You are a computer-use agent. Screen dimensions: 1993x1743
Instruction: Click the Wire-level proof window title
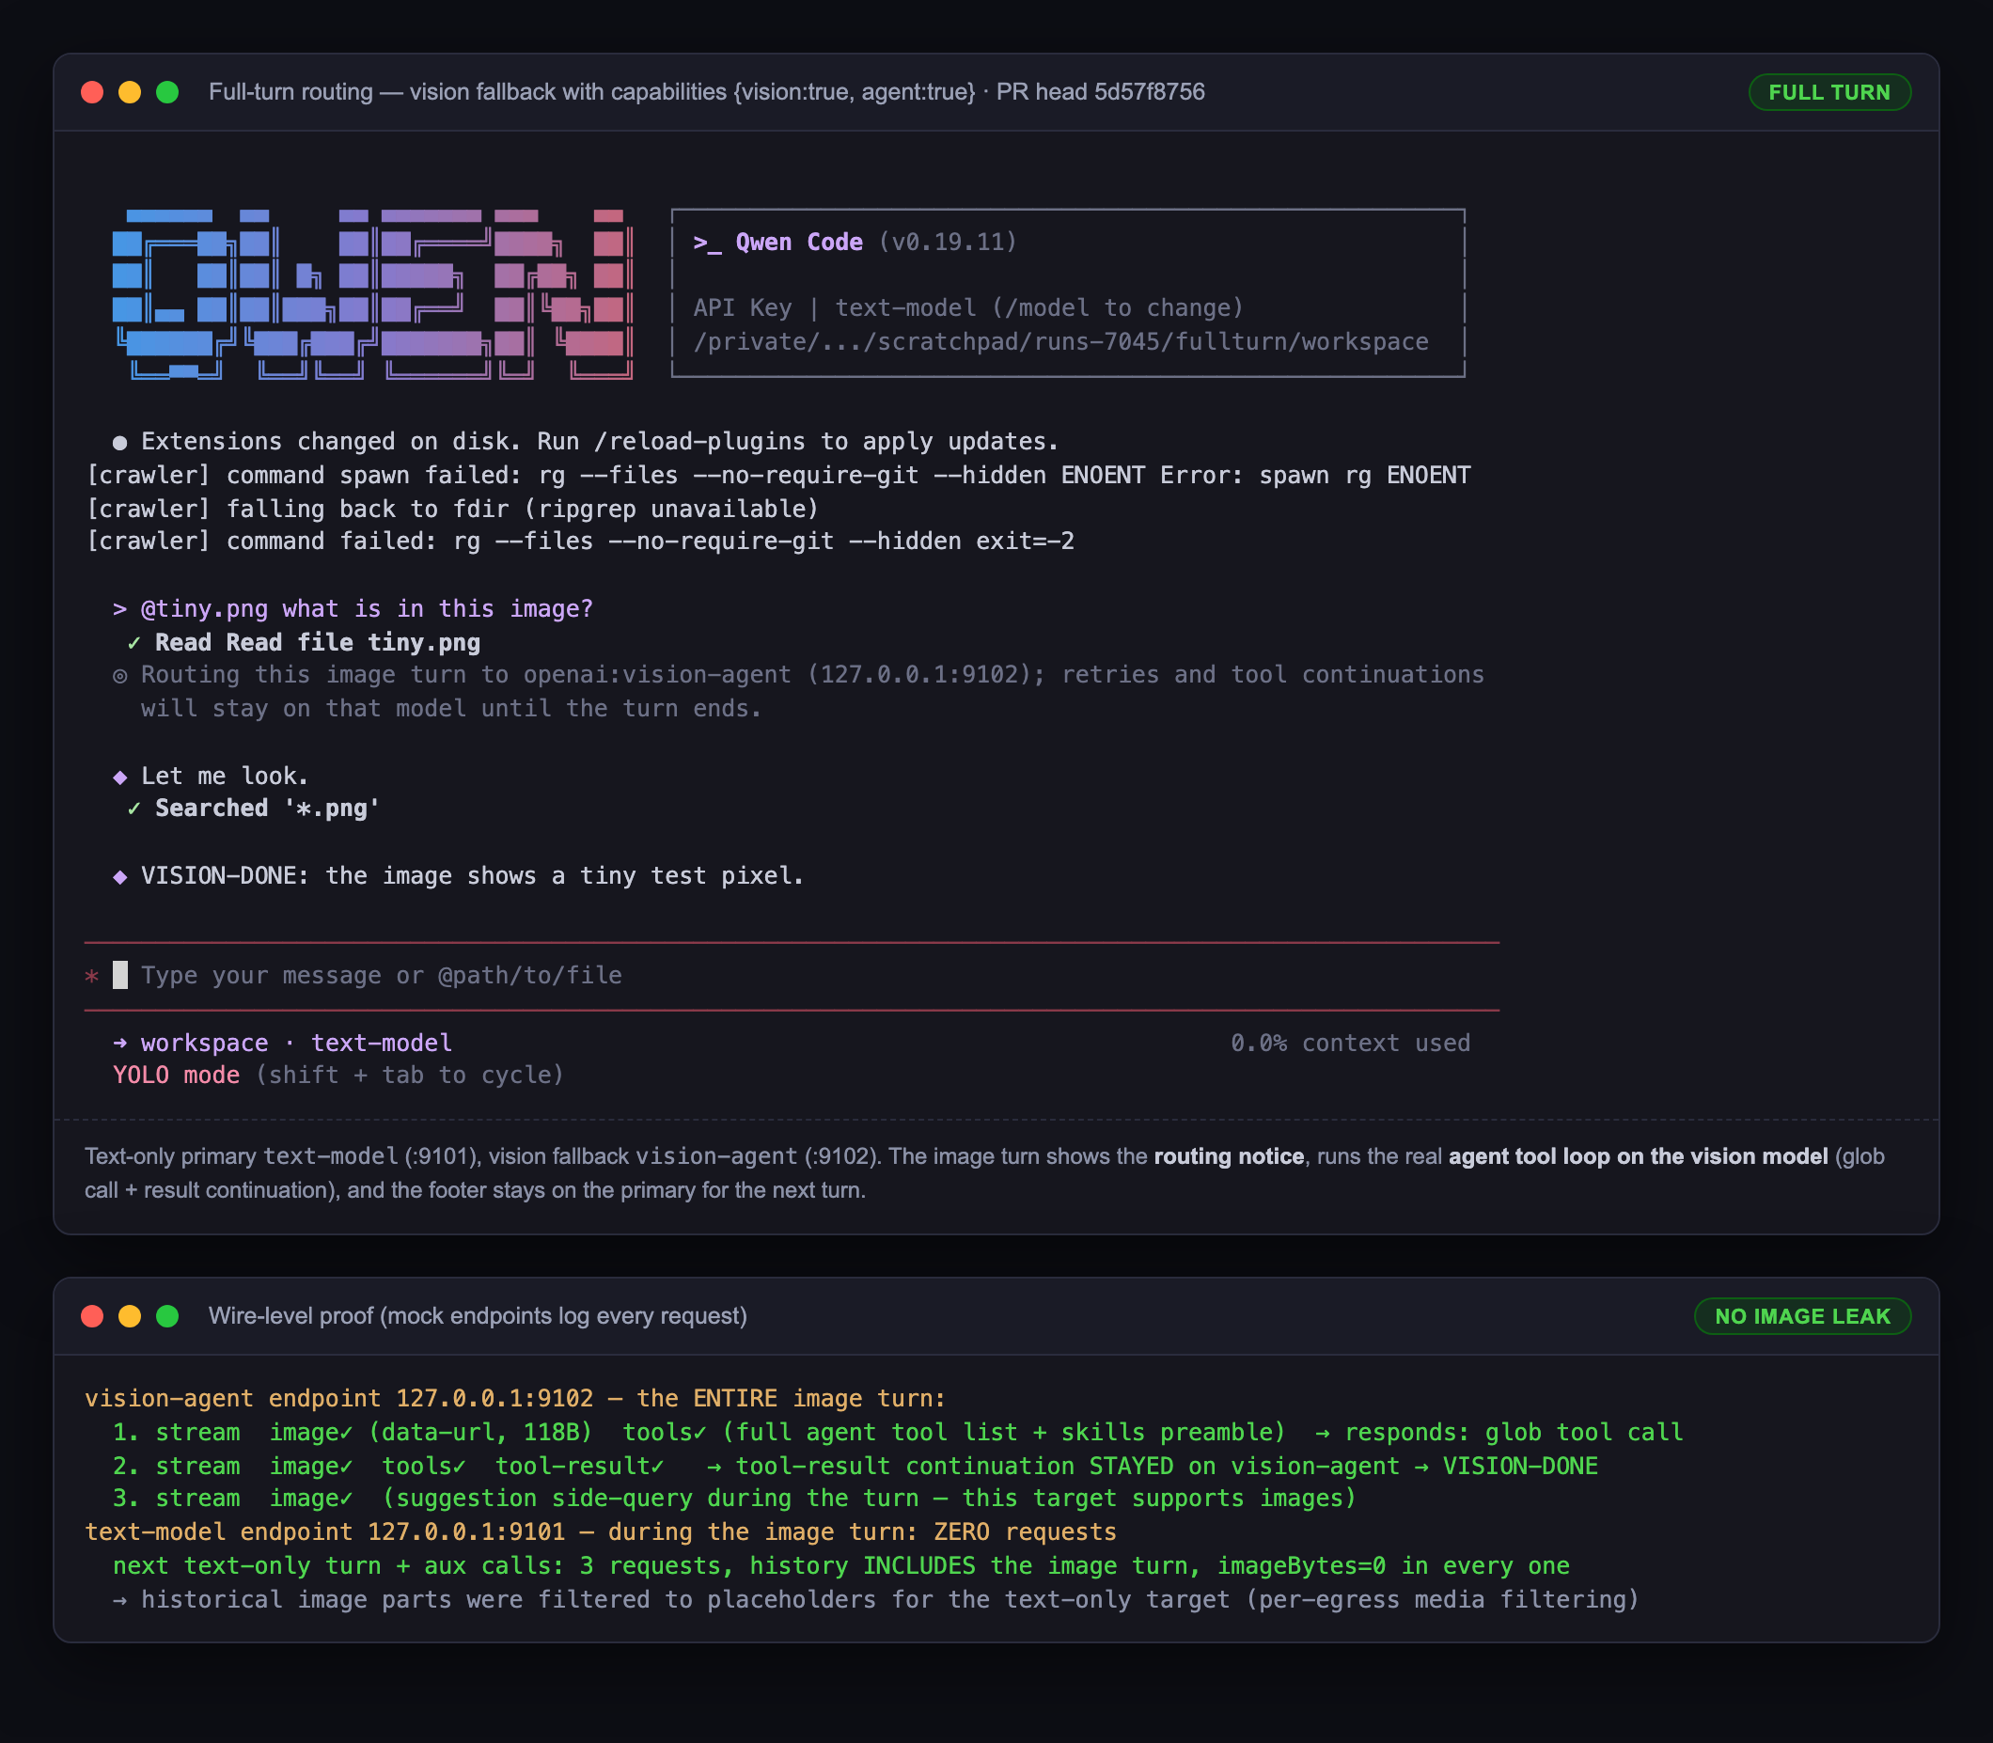click(478, 1316)
